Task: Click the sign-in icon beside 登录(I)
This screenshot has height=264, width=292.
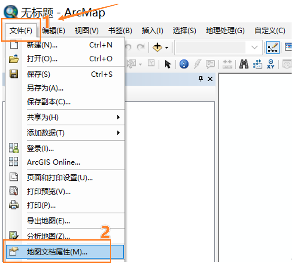Action: (x=14, y=148)
